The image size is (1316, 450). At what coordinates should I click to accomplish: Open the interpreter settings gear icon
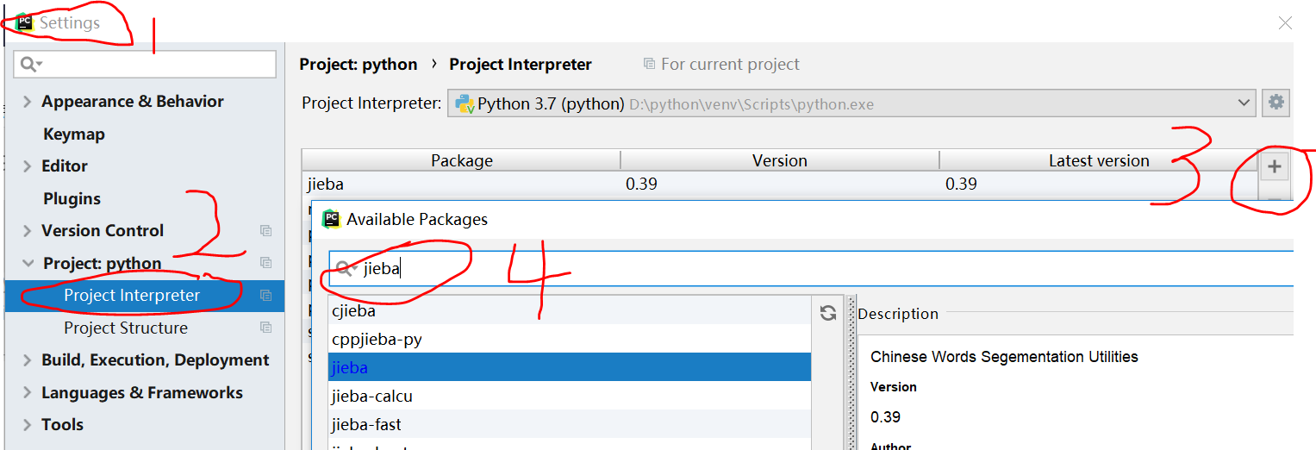[1275, 103]
